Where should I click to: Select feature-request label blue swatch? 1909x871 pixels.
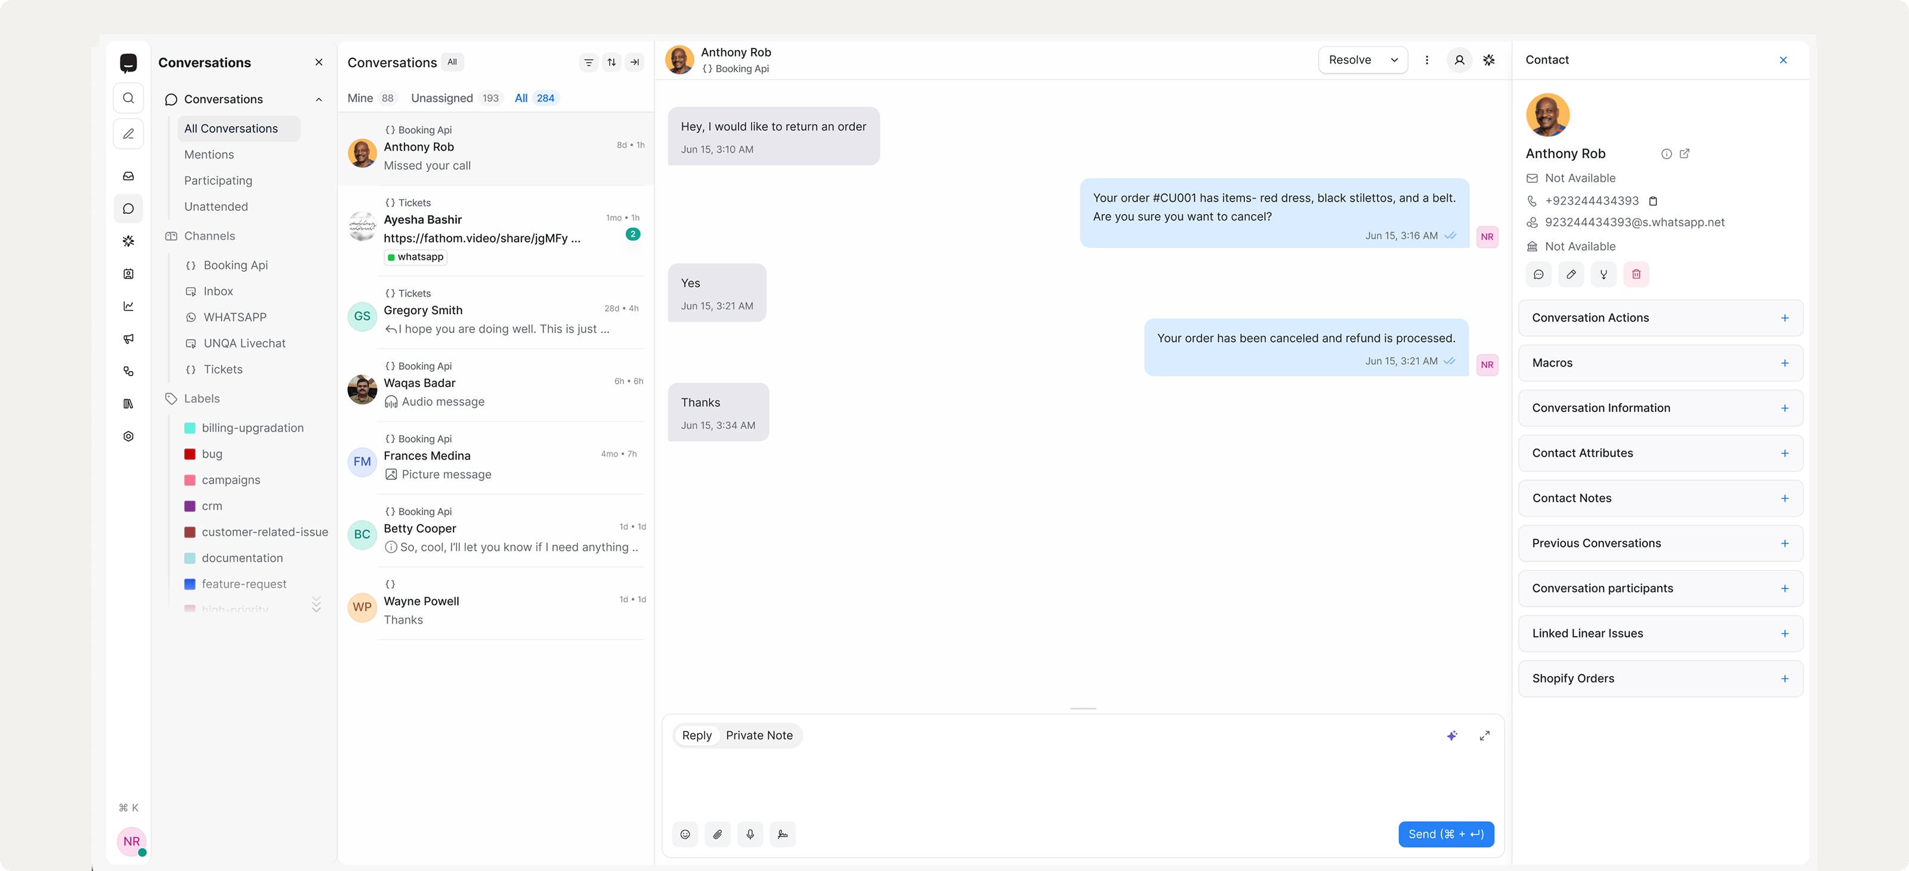(190, 584)
